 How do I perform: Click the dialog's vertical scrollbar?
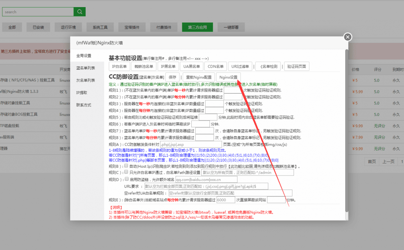(346, 130)
